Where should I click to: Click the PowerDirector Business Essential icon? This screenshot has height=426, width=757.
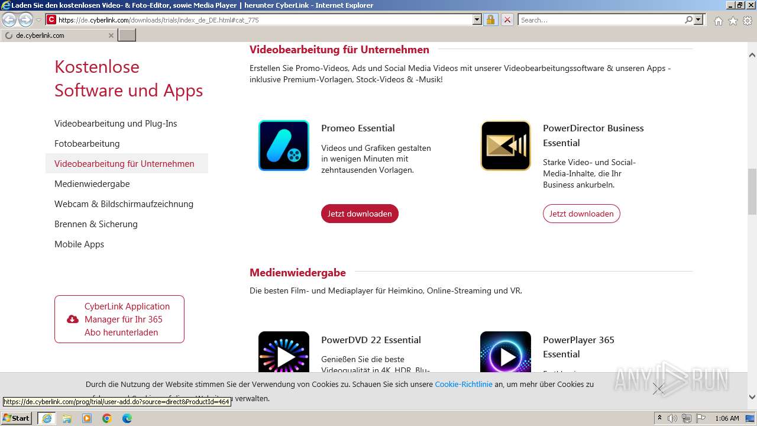coord(506,146)
